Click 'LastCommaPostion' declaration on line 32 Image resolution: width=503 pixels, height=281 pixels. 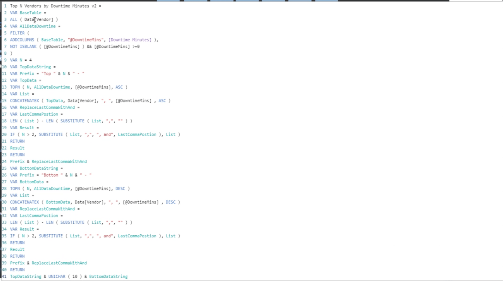point(39,216)
